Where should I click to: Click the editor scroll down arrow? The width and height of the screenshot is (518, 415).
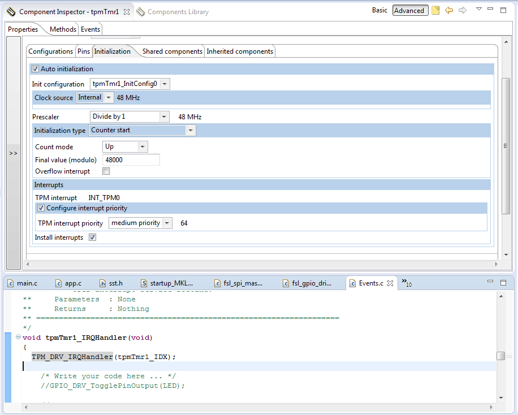pos(501,398)
